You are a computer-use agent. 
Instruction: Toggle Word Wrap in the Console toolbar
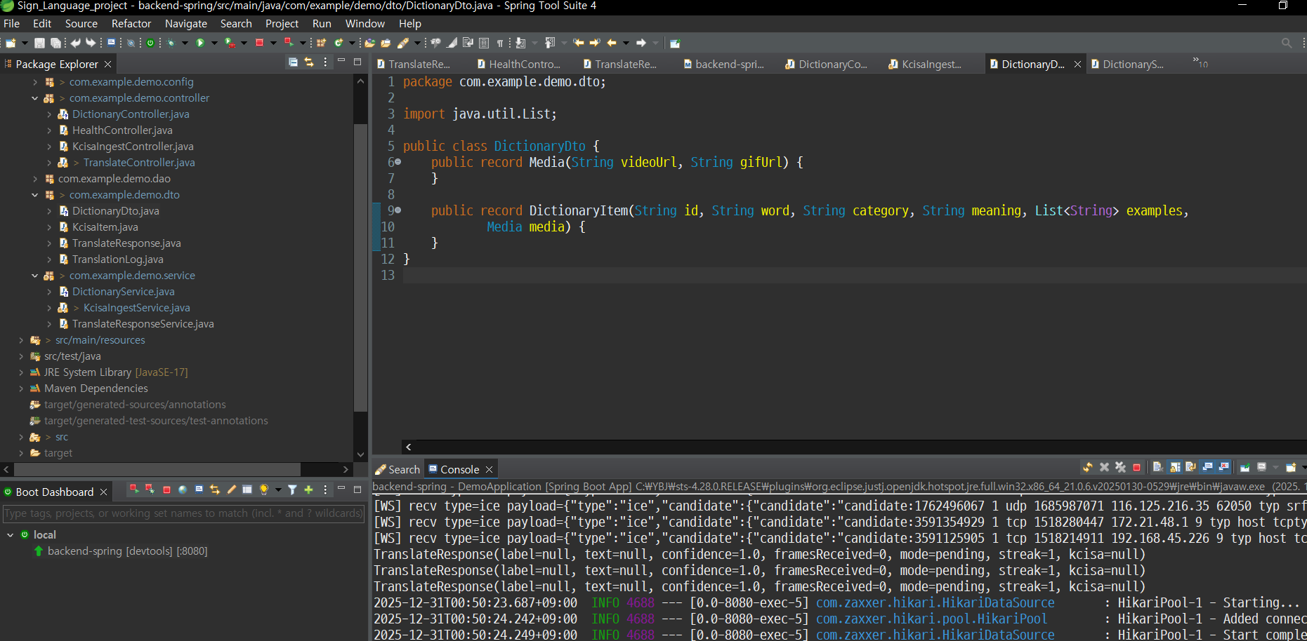point(1191,468)
